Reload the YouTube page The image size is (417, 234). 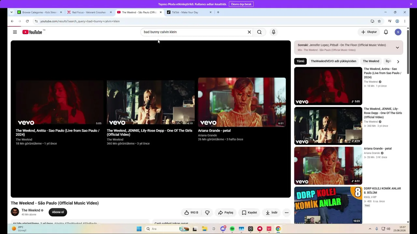click(x=27, y=21)
